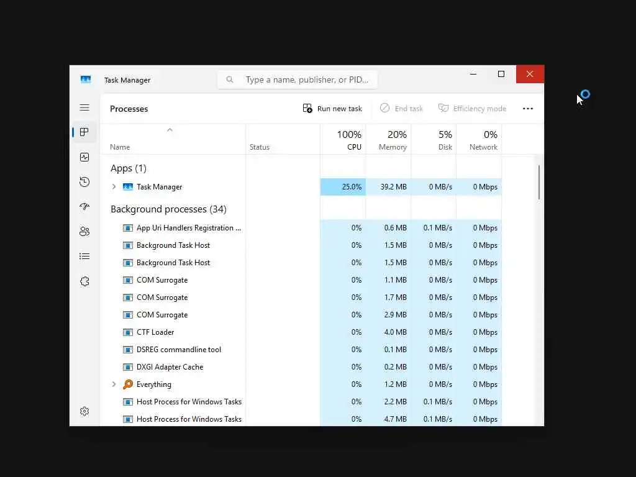The image size is (636, 477).
Task: Sort by the Status column header
Action: click(x=260, y=147)
